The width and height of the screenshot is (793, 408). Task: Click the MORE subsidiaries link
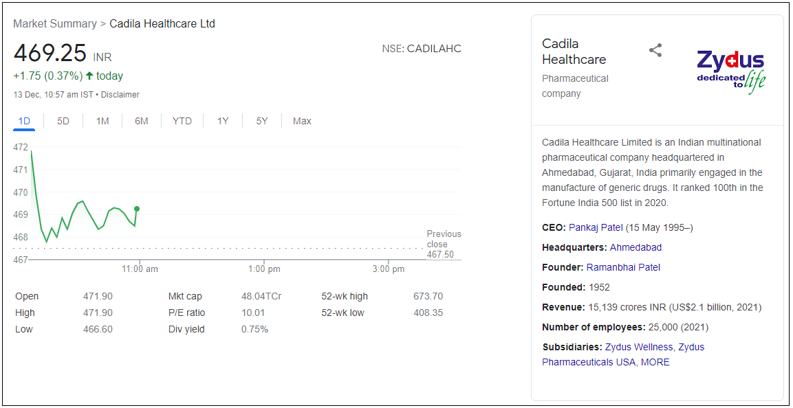[655, 362]
